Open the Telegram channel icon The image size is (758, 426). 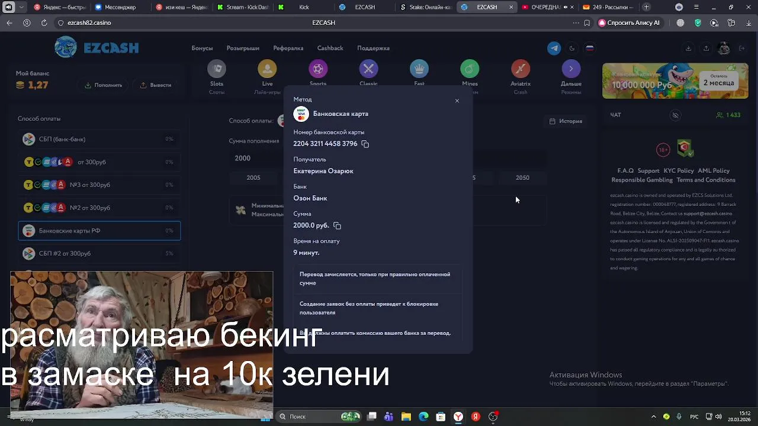(x=554, y=49)
